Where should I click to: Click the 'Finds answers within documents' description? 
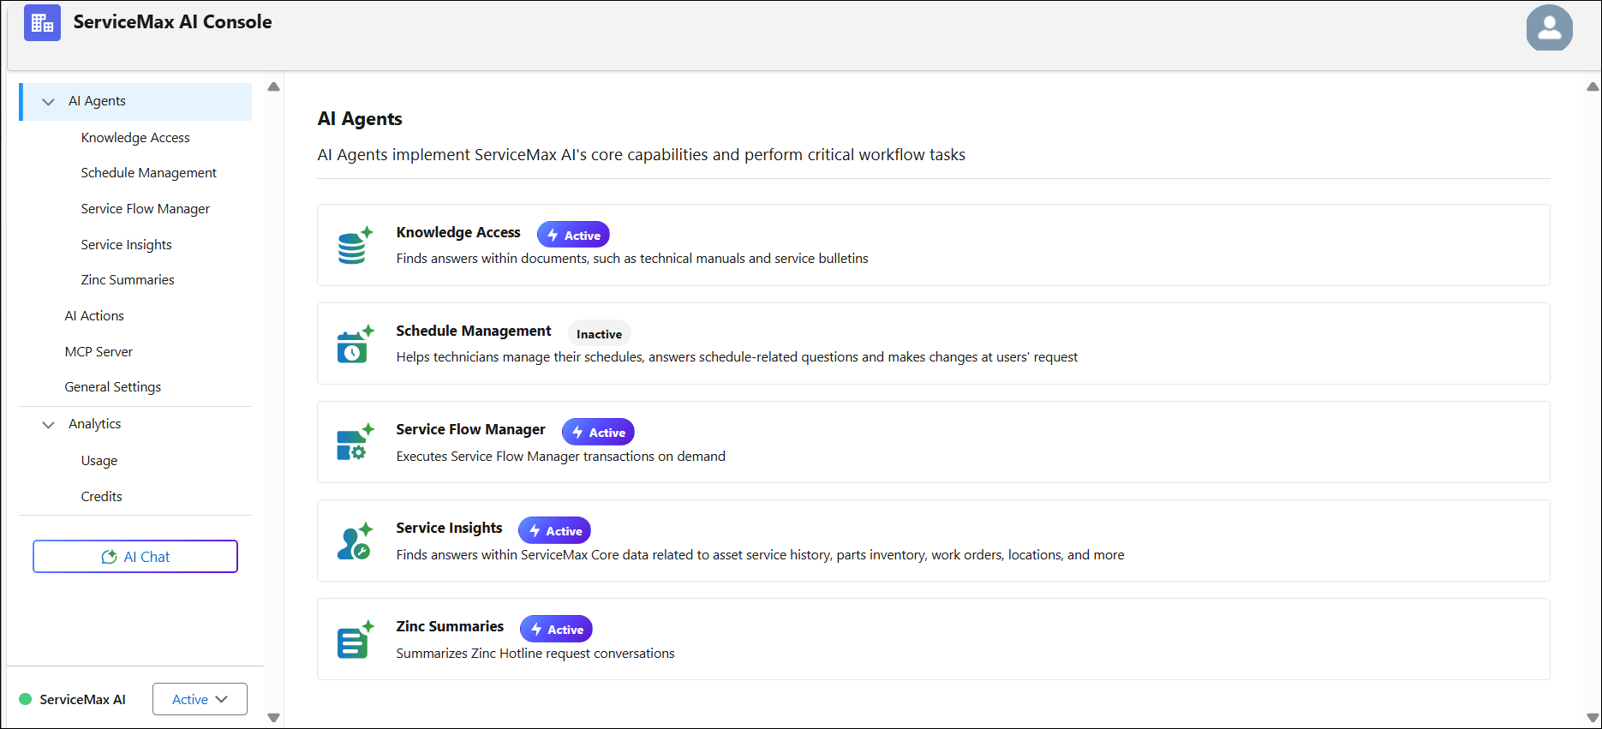[x=632, y=258]
